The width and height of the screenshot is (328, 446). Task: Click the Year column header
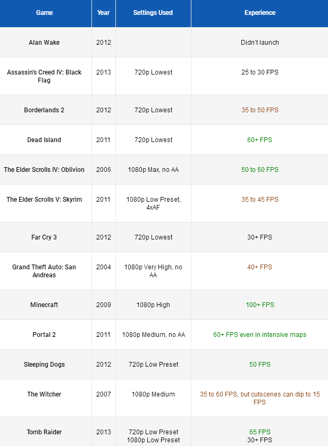pyautogui.click(x=104, y=13)
